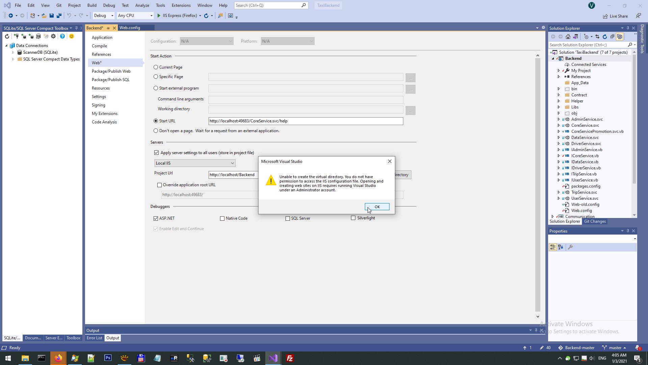Open the Git Changes tab
The height and width of the screenshot is (365, 648).
pos(595,221)
